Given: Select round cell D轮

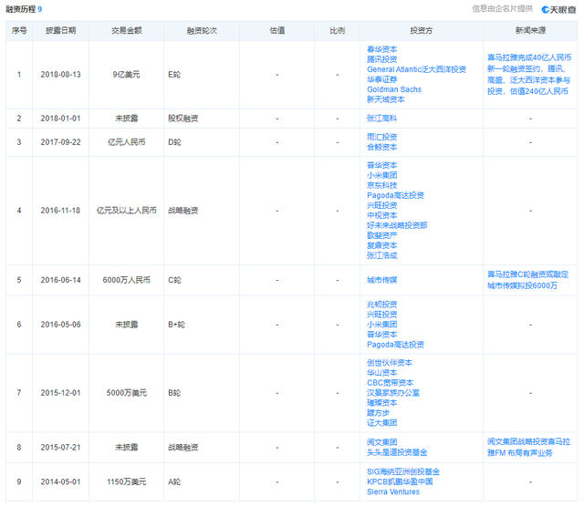Looking at the screenshot, I should pyautogui.click(x=174, y=142).
